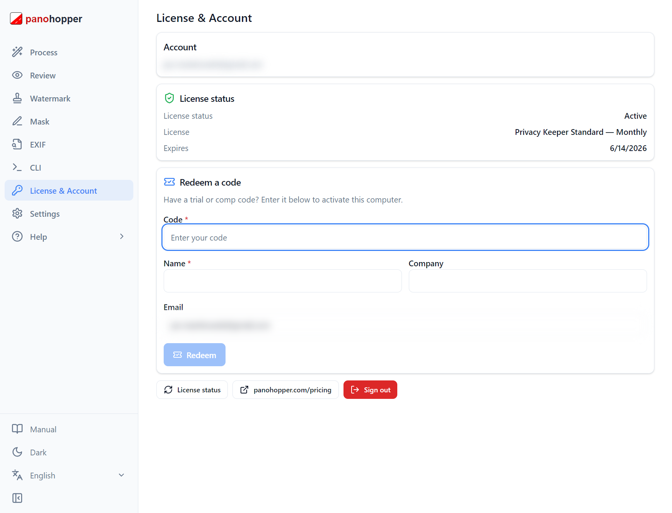Open EXIF via file search icon
Image resolution: width=672 pixels, height=513 pixels.
pos(17,144)
